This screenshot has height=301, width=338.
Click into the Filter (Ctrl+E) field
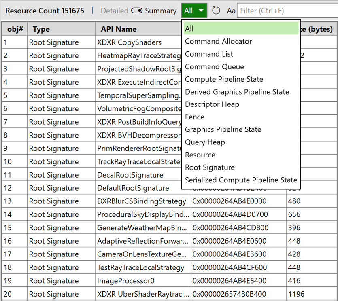click(287, 11)
